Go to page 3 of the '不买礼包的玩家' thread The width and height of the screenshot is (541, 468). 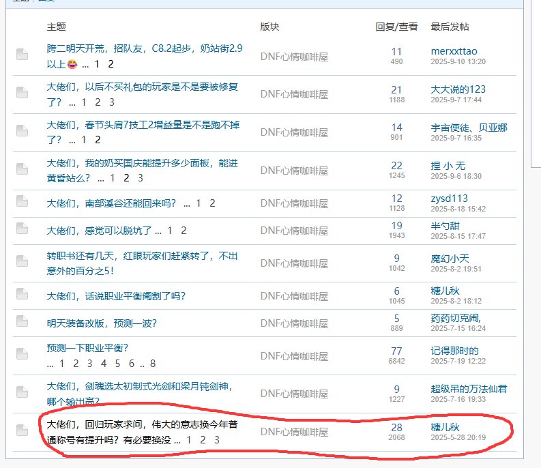(x=112, y=102)
